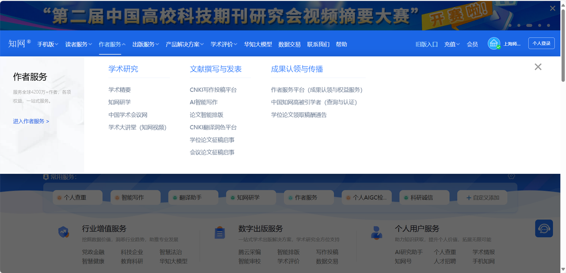
Task: Expand the 出版服务 navbar dropdown
Action: tap(146, 44)
